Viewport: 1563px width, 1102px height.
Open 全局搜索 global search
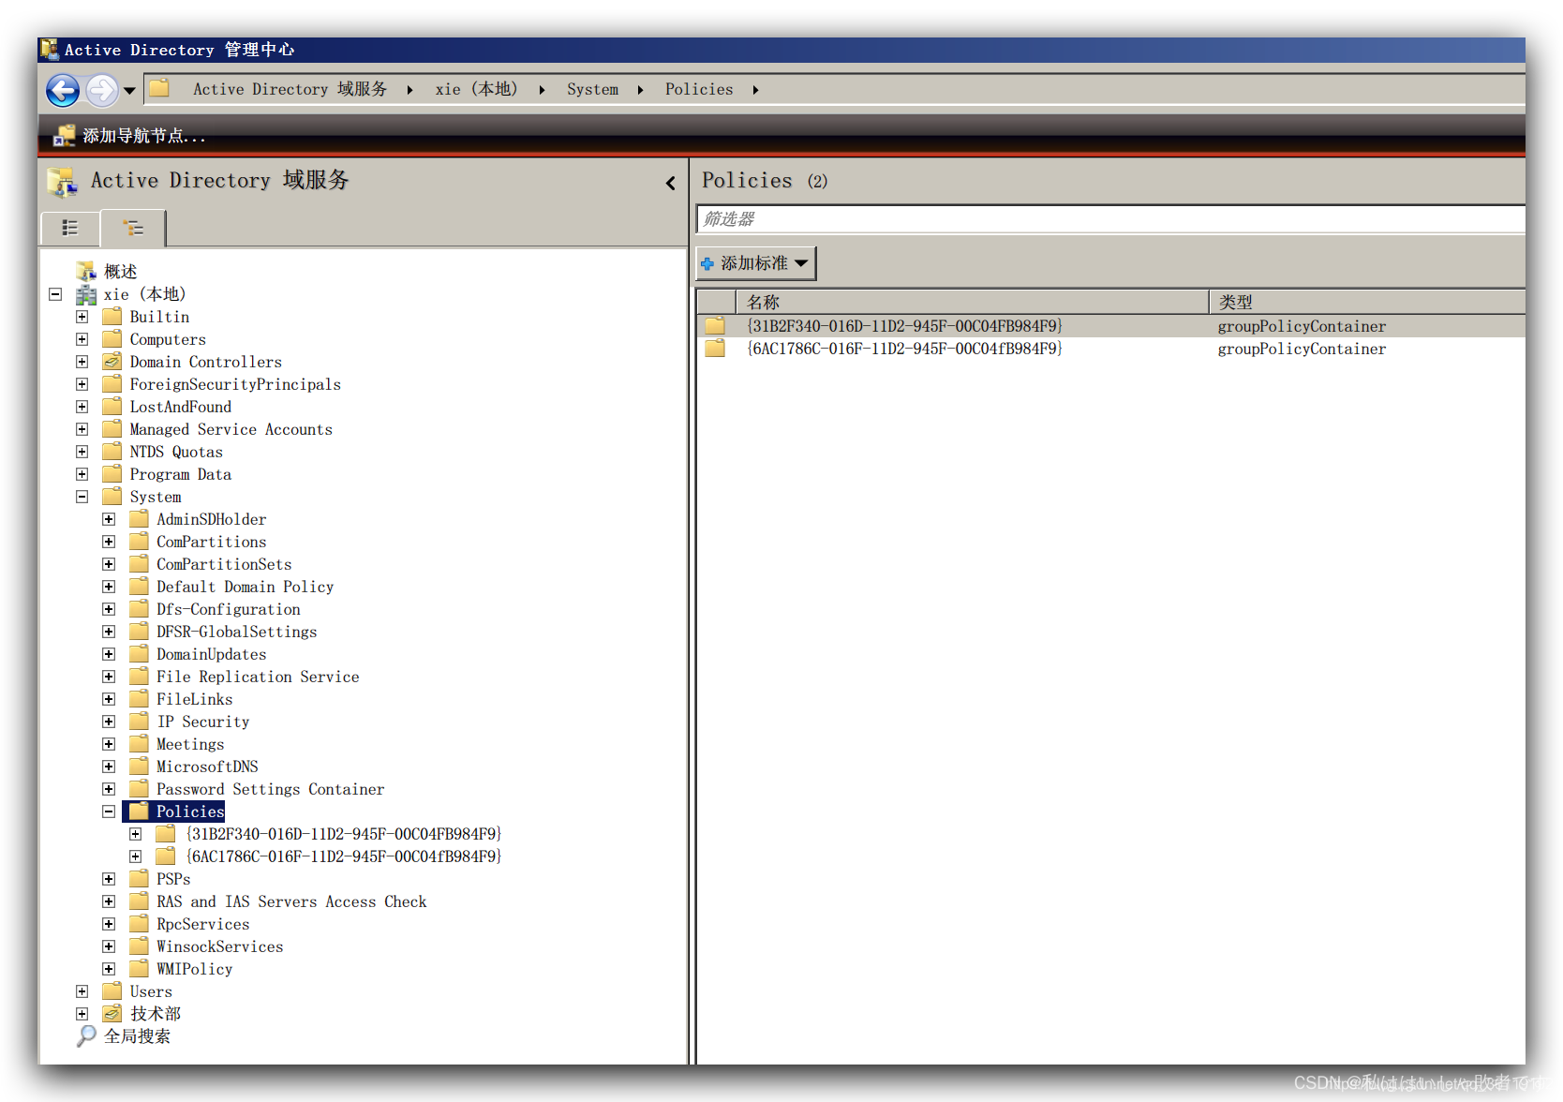click(137, 1036)
